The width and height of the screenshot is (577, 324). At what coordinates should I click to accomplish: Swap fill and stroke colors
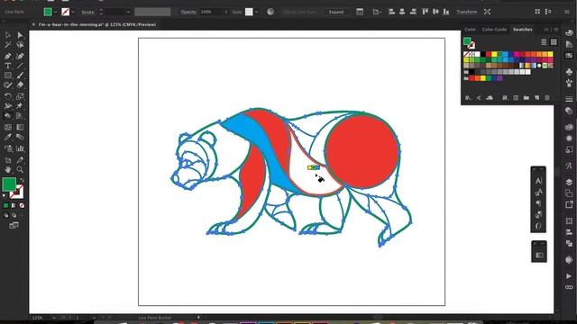tap(22, 180)
